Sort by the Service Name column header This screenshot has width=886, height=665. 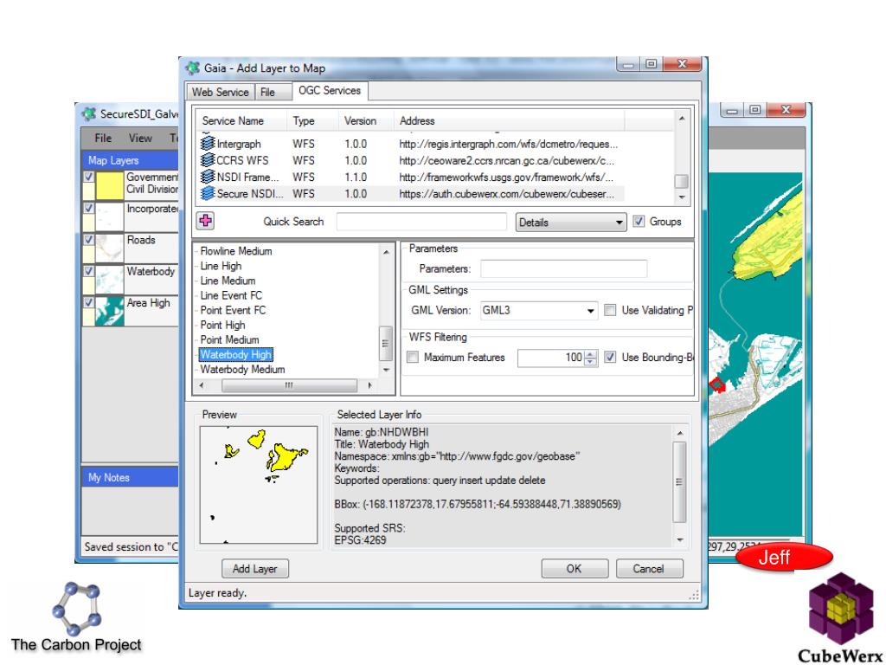(240, 121)
